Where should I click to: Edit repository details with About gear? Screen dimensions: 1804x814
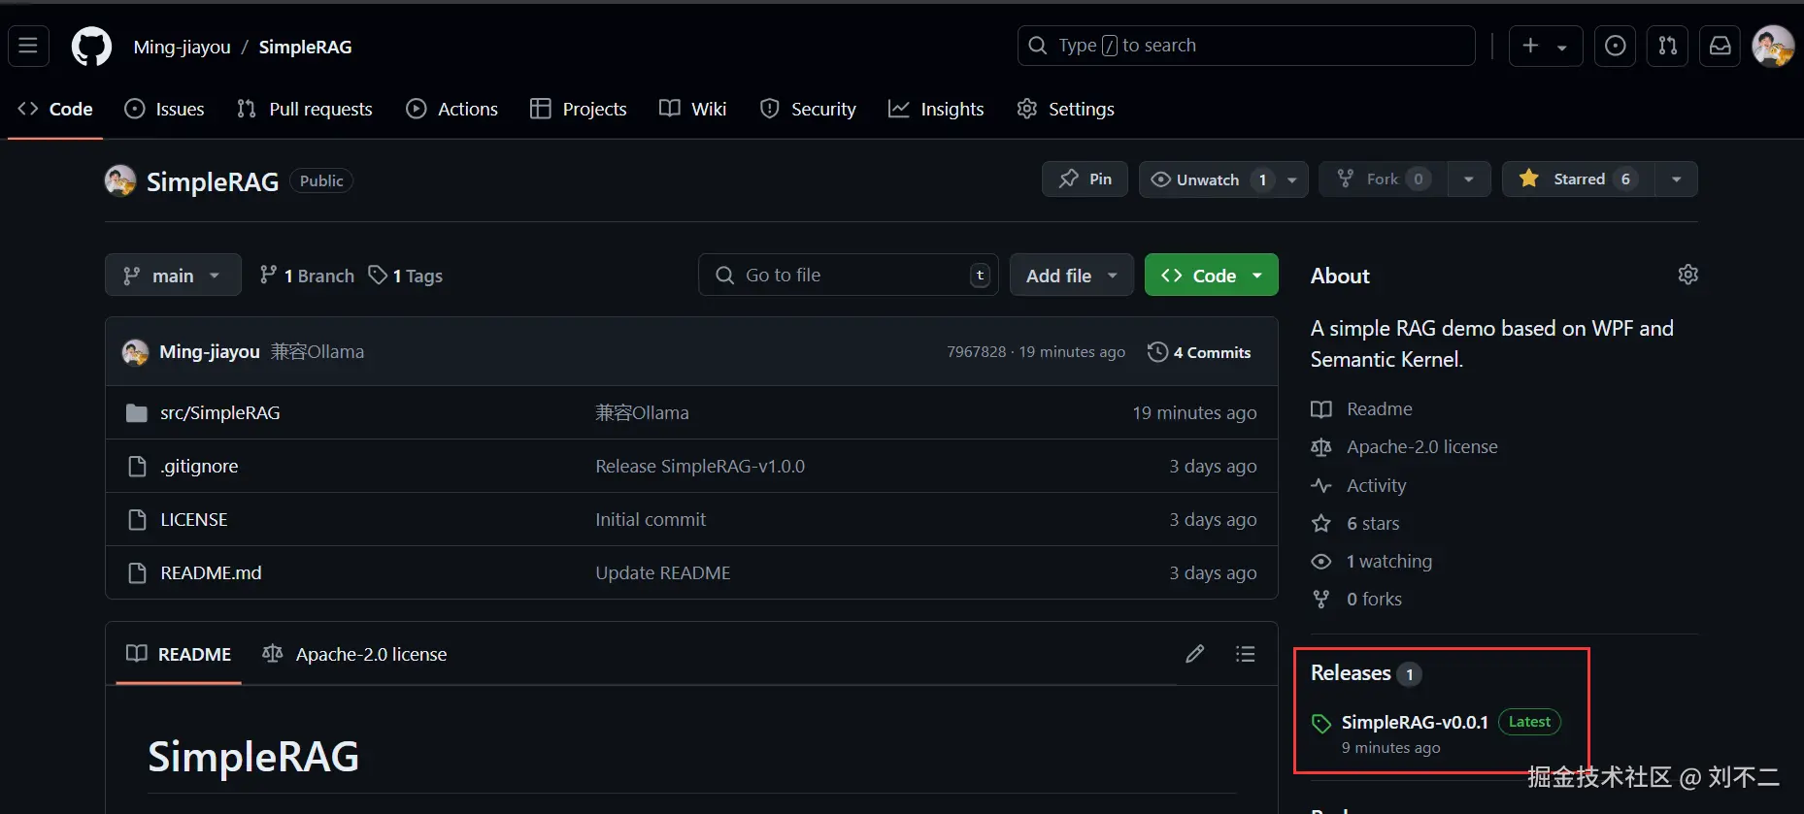1688,275
